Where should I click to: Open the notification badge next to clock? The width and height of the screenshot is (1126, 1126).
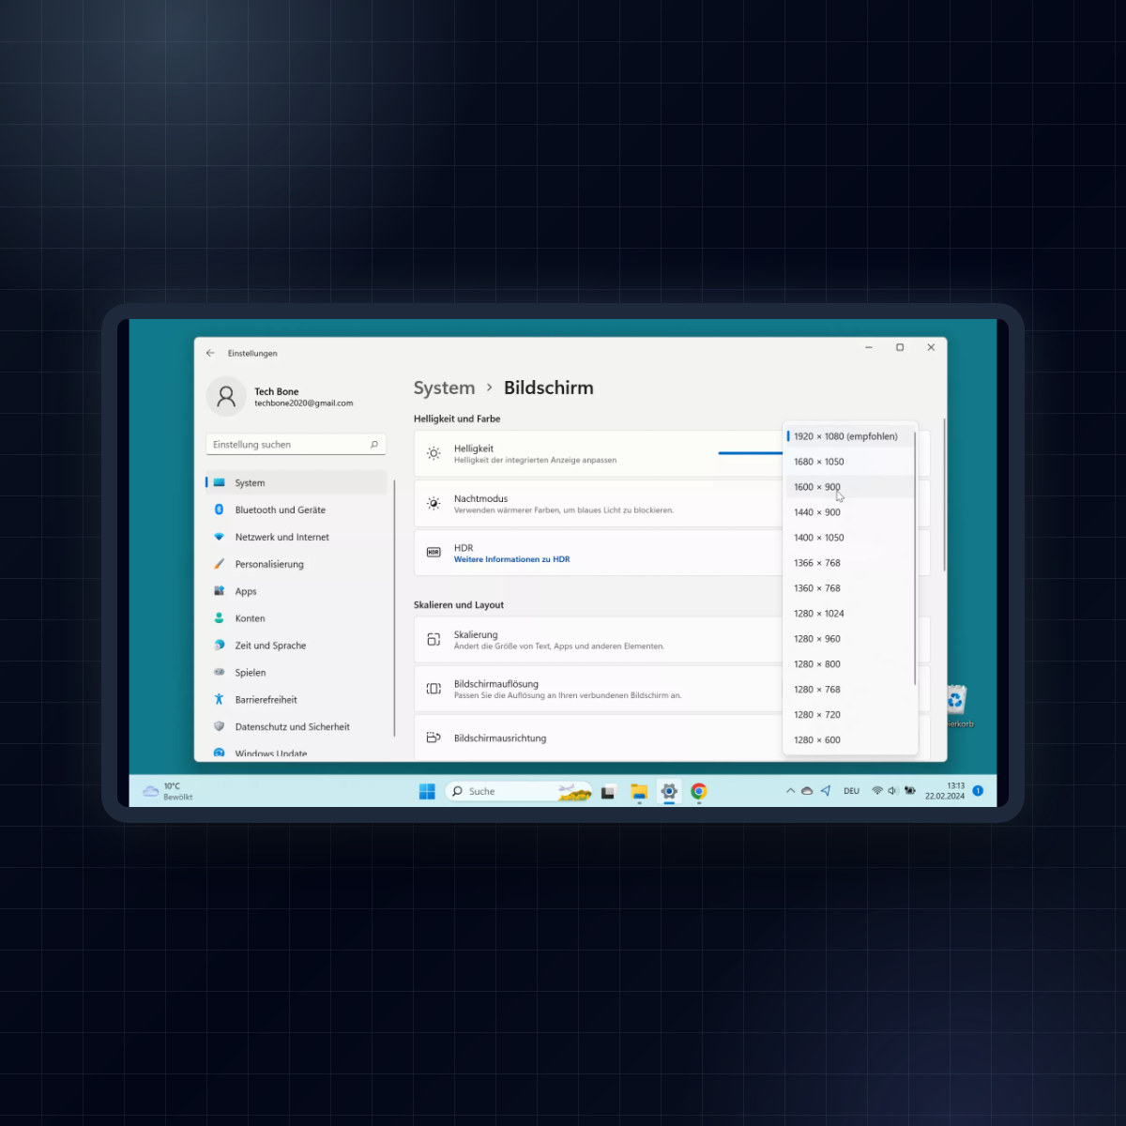pyautogui.click(x=978, y=791)
